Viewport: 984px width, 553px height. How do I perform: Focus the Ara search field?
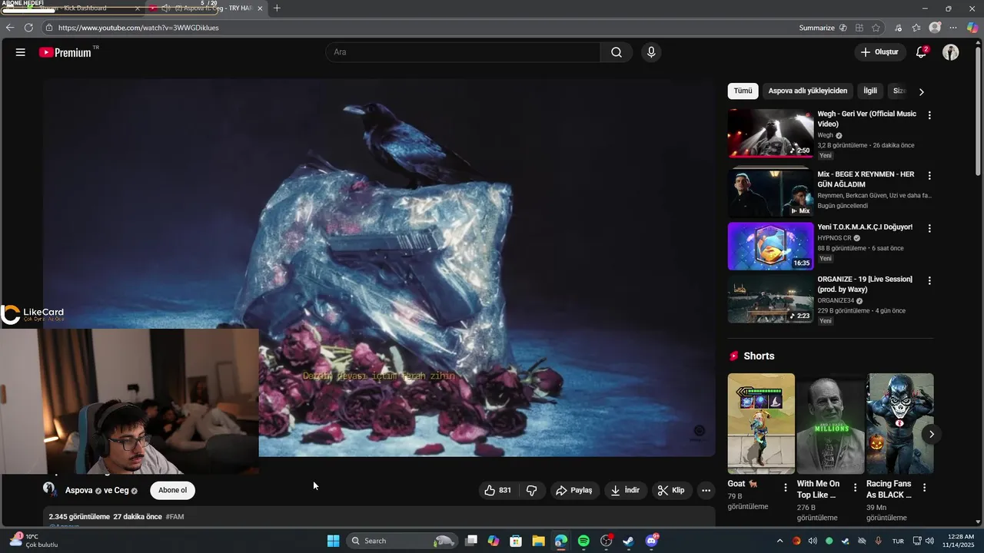464,52
